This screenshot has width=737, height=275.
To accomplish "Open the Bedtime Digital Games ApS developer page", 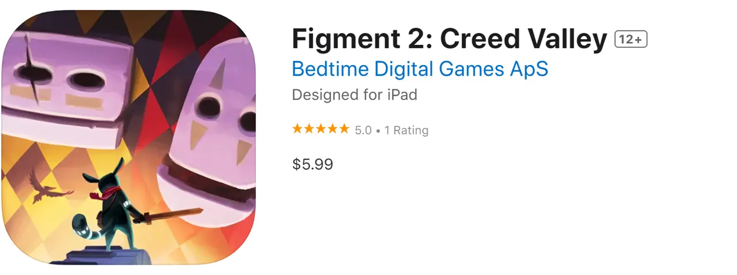I will click(x=420, y=69).
